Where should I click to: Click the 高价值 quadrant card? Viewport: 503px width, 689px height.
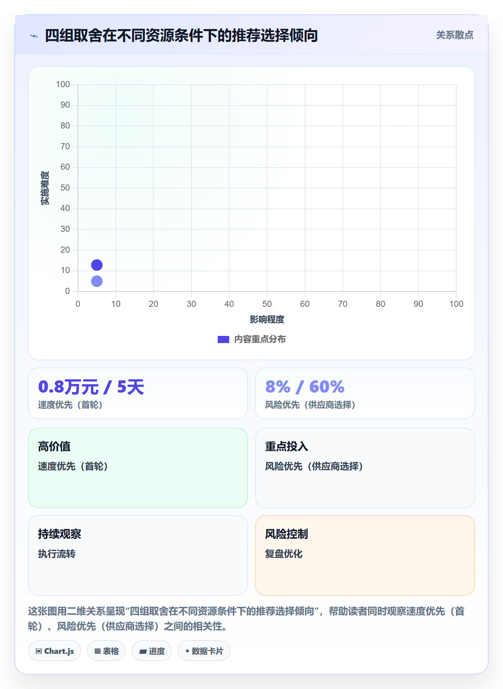[138, 468]
